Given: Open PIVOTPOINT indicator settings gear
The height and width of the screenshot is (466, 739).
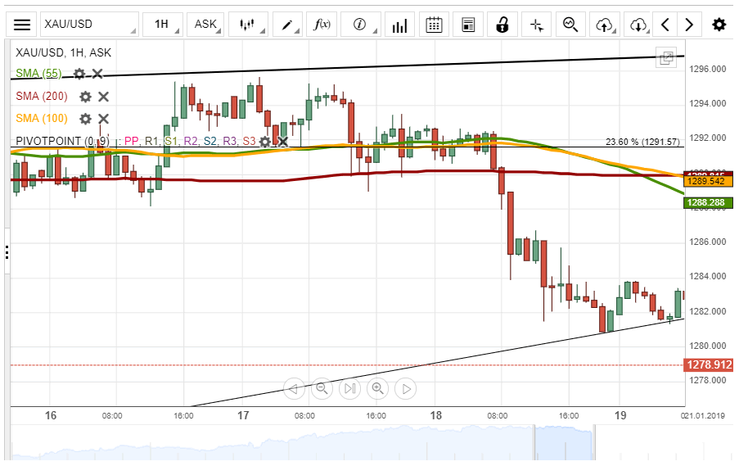Looking at the screenshot, I should pyautogui.click(x=265, y=142).
